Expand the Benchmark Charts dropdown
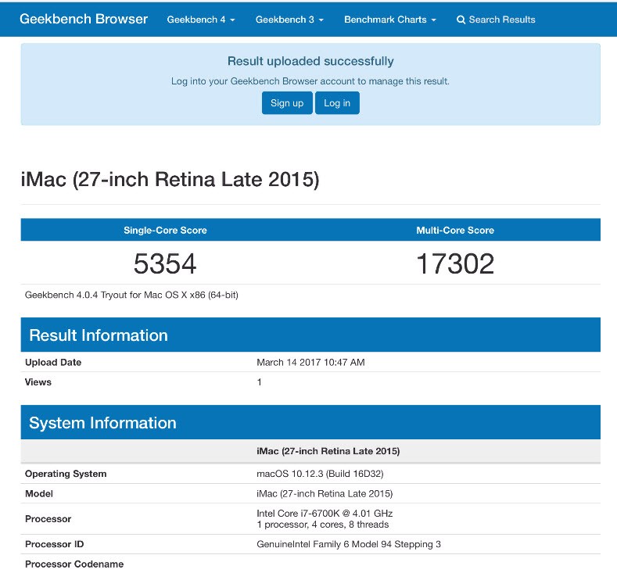Image resolution: width=617 pixels, height=573 pixels. [390, 20]
